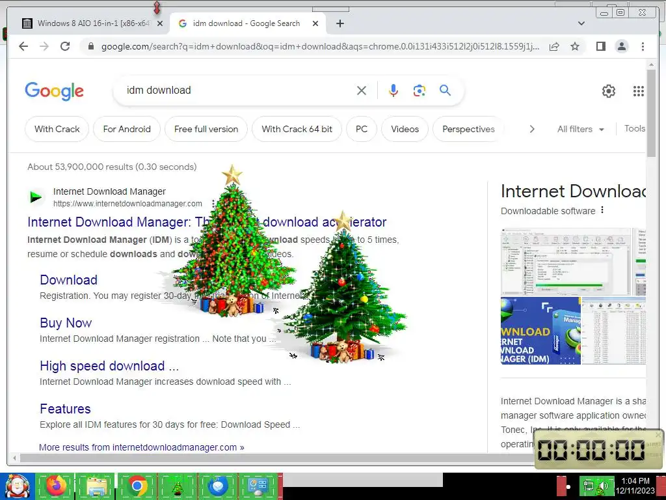This screenshot has width=666, height=500.
Task: Start voice search with microphone
Action: [x=393, y=90]
